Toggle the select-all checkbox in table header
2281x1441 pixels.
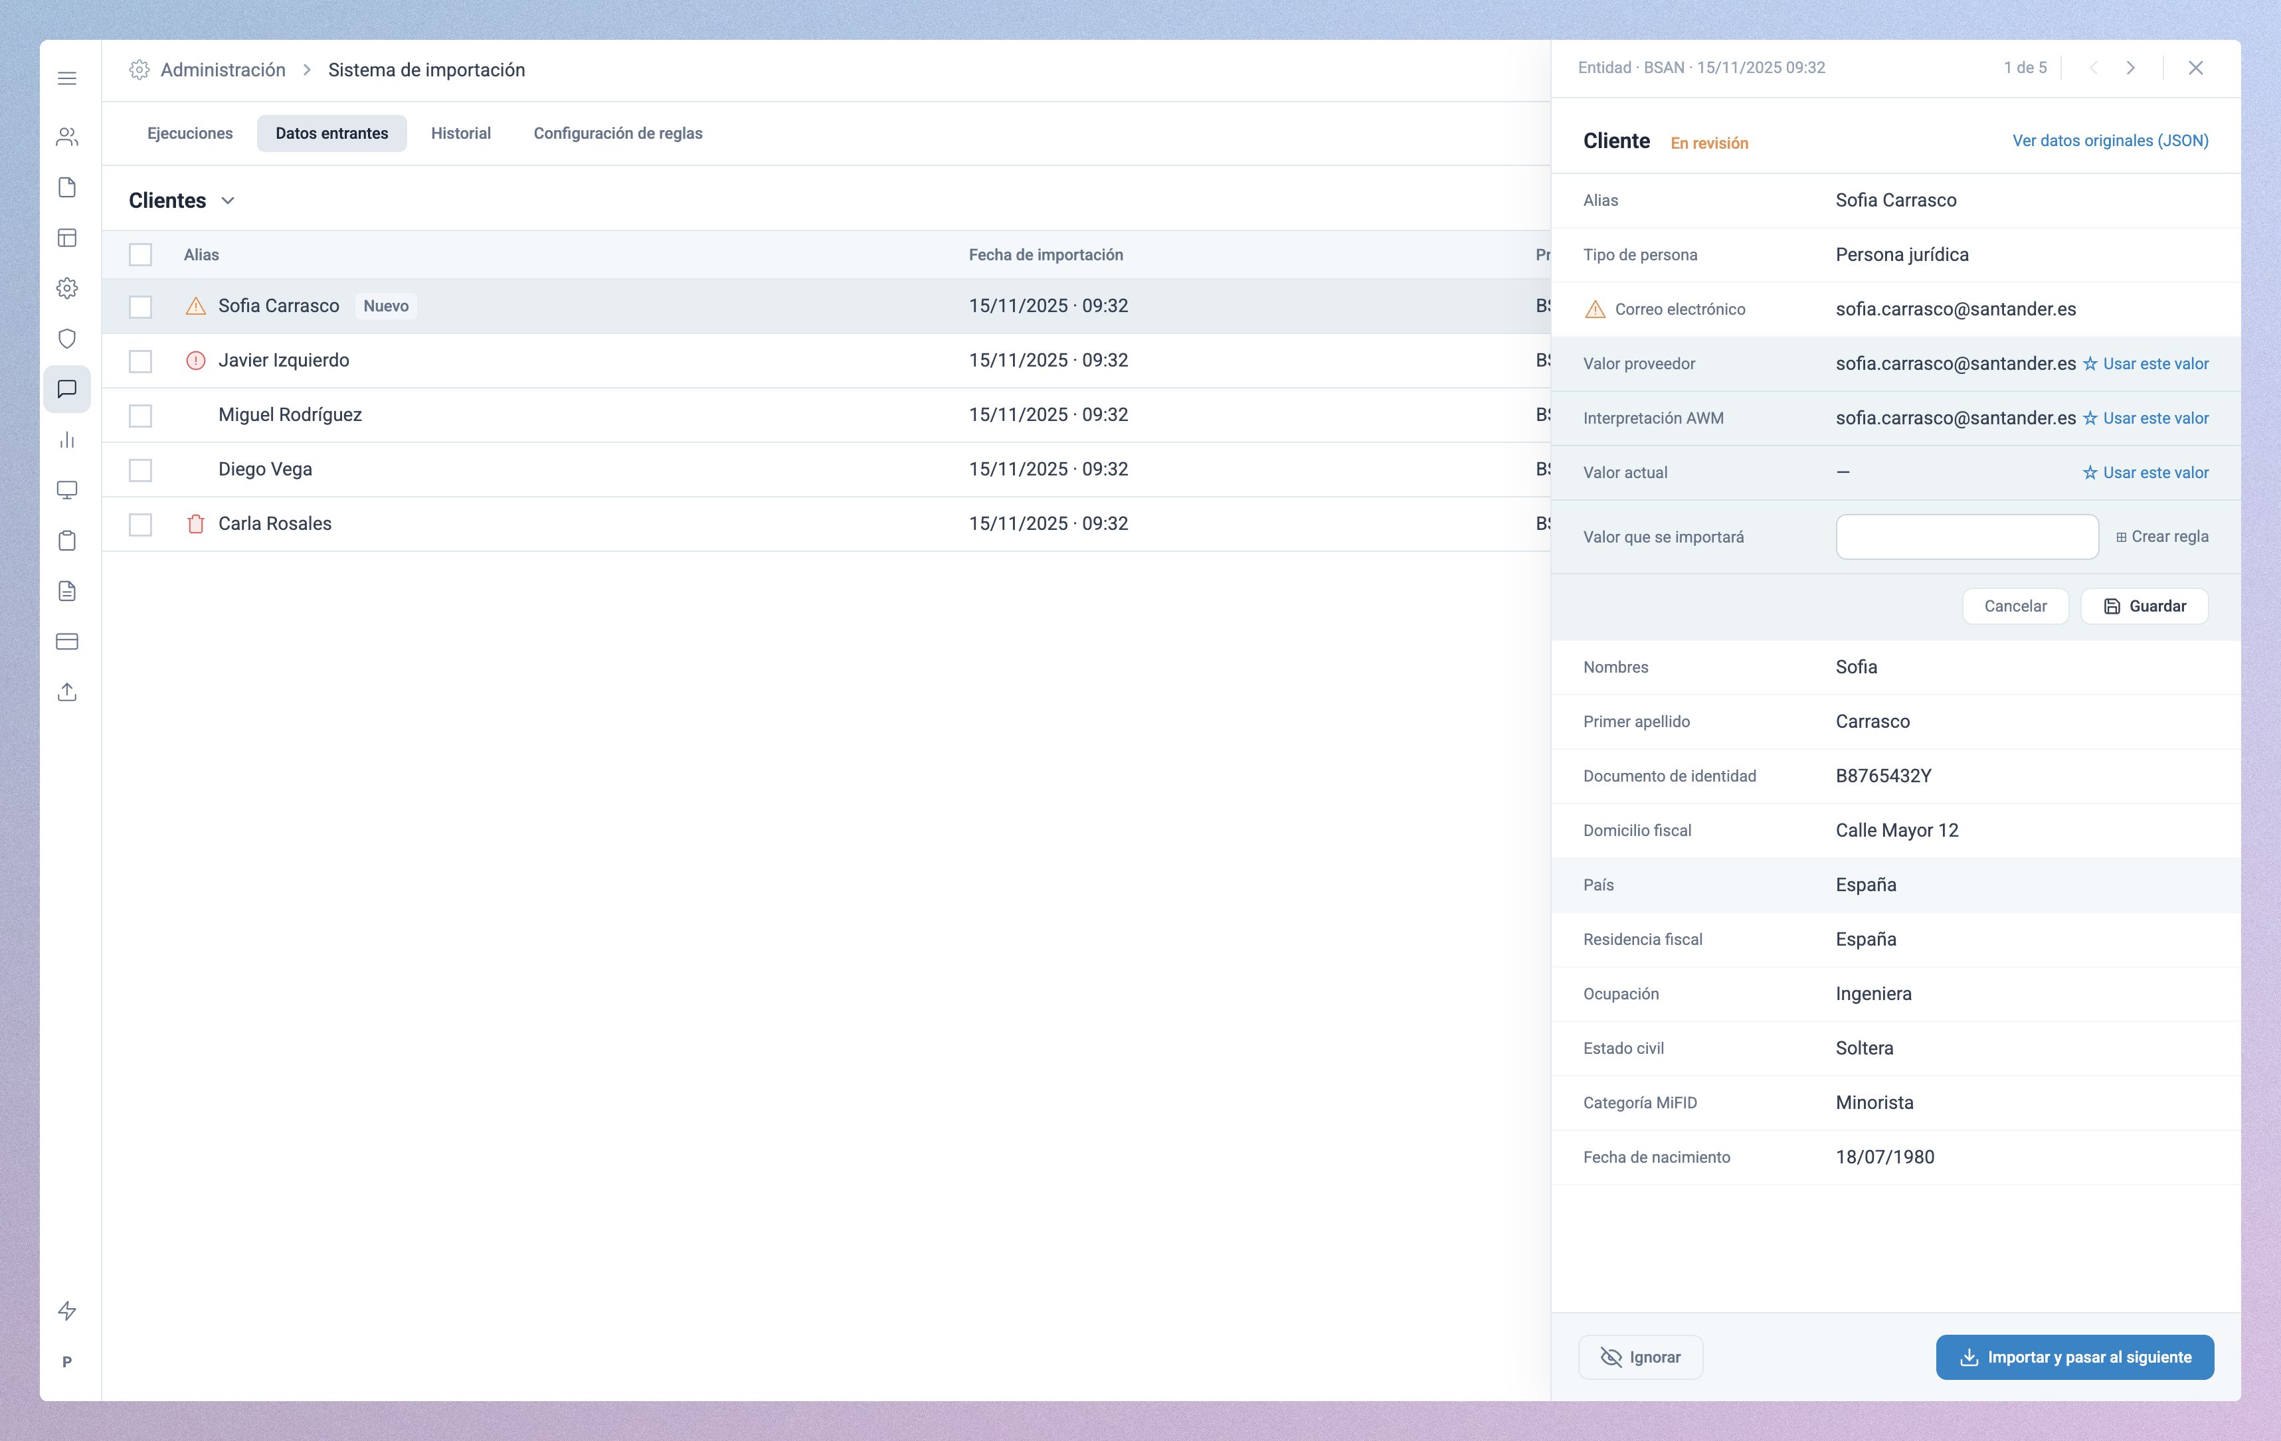(140, 254)
